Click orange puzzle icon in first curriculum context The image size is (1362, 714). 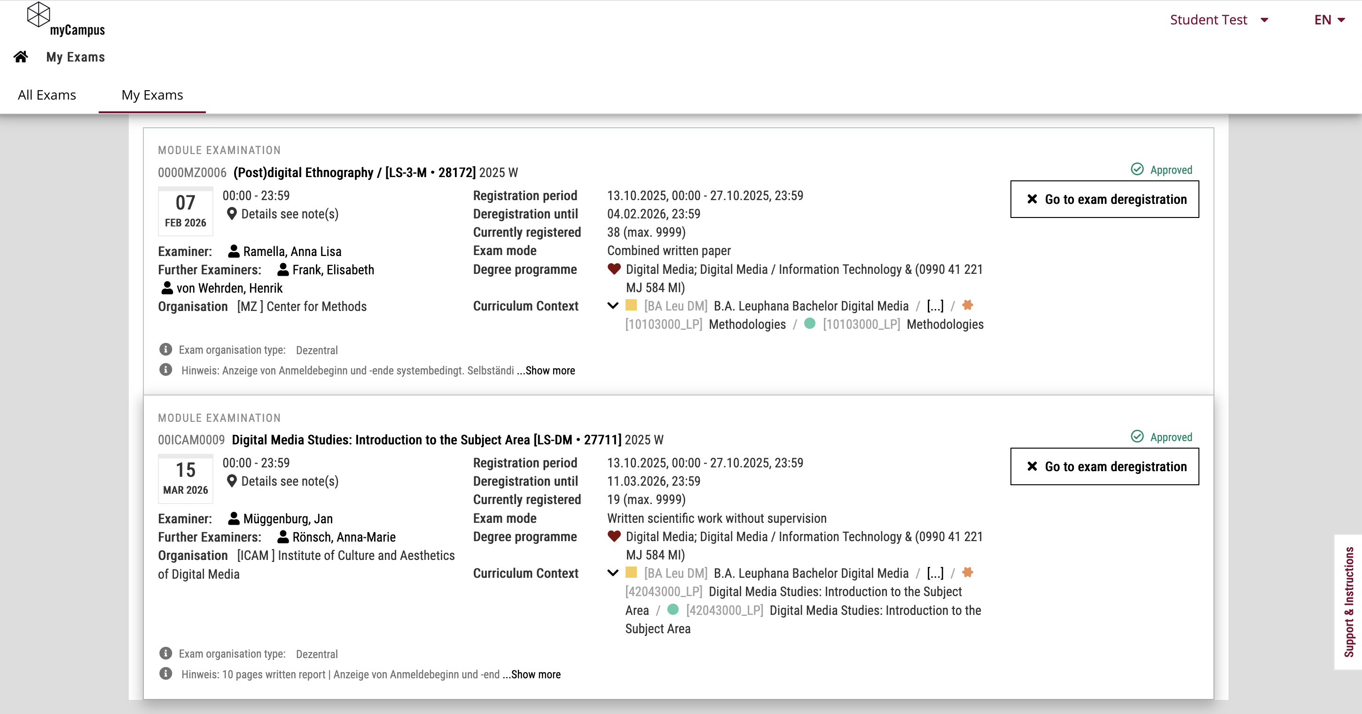click(967, 305)
